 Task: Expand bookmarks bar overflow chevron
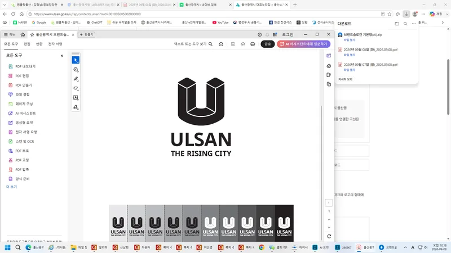click(443, 22)
